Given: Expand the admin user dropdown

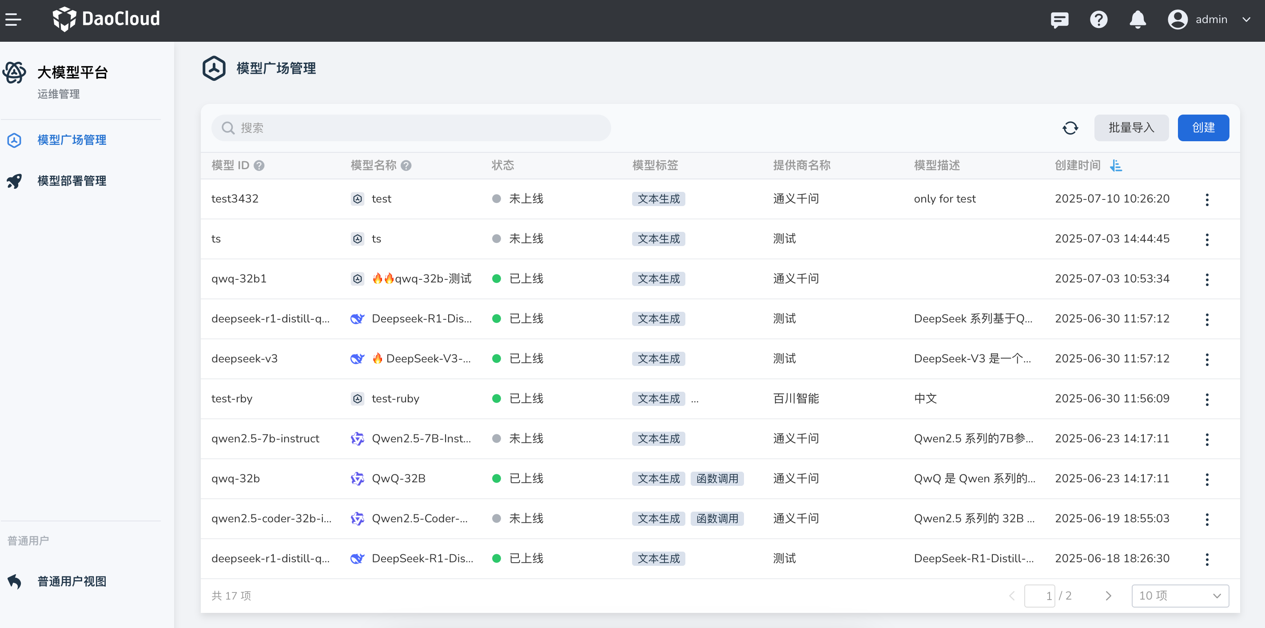Looking at the screenshot, I should click(1246, 20).
